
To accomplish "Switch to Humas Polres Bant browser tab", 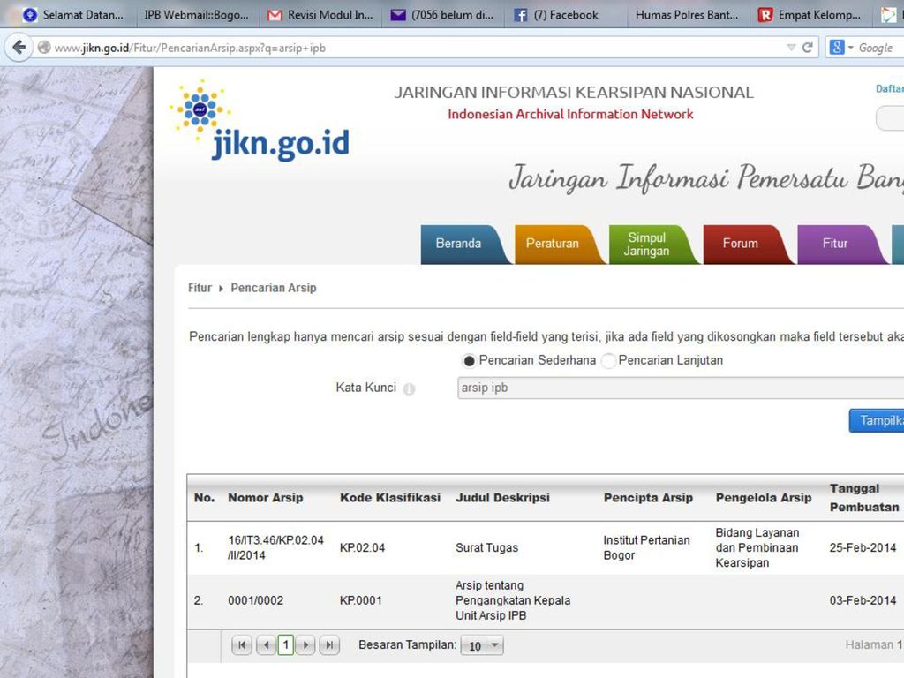I will (x=687, y=14).
